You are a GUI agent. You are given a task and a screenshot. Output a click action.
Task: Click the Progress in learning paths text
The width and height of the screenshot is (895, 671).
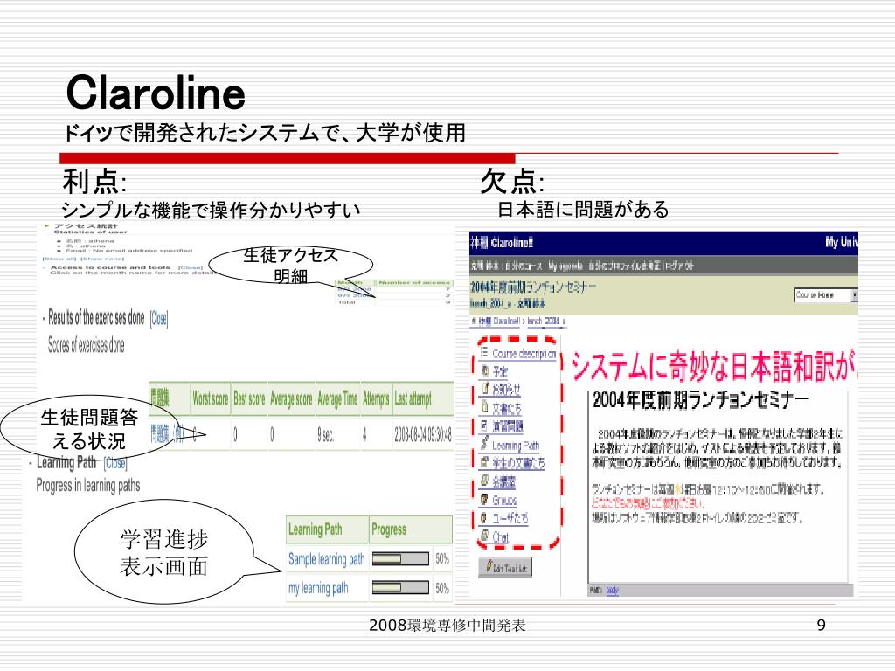(x=88, y=486)
